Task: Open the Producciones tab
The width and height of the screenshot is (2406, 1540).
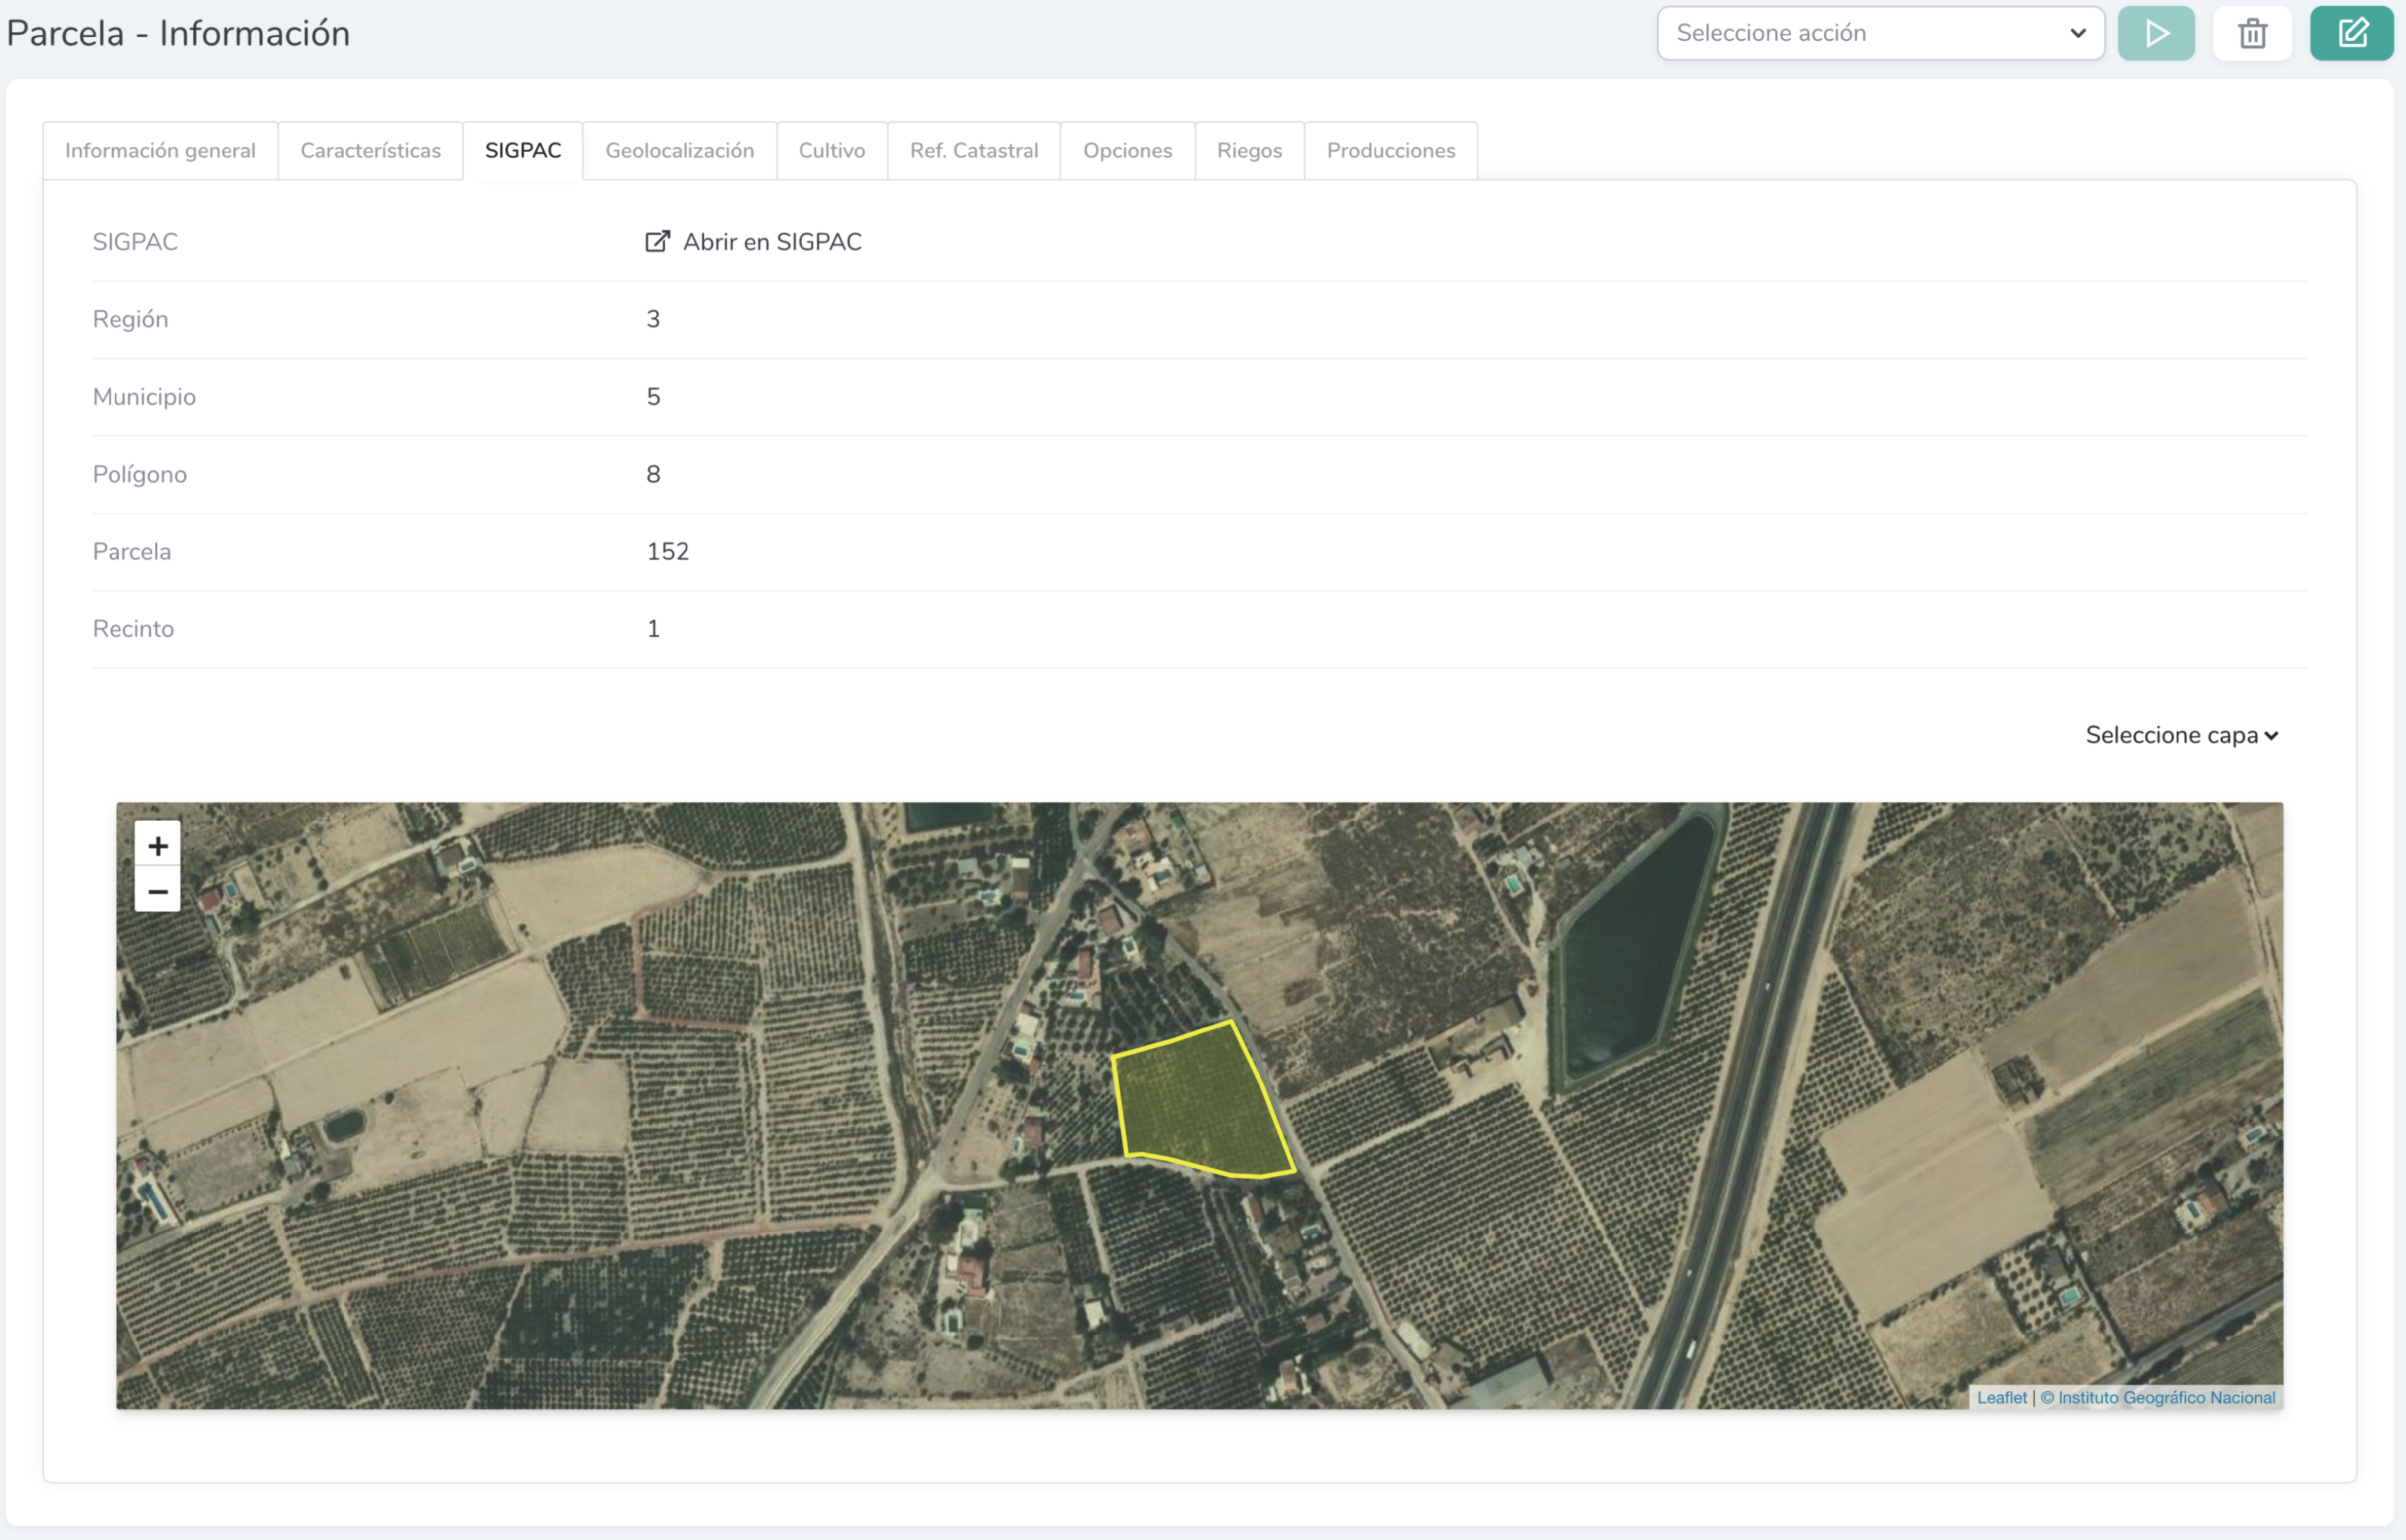Action: pyautogui.click(x=1390, y=150)
